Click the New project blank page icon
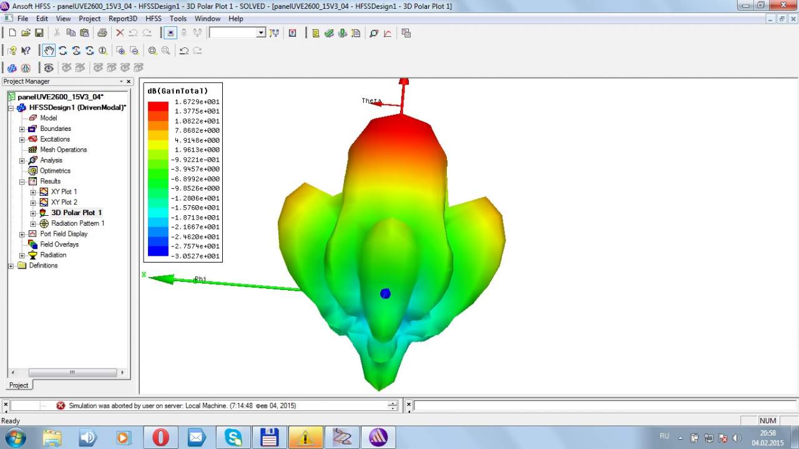This screenshot has width=799, height=449. coord(12,32)
